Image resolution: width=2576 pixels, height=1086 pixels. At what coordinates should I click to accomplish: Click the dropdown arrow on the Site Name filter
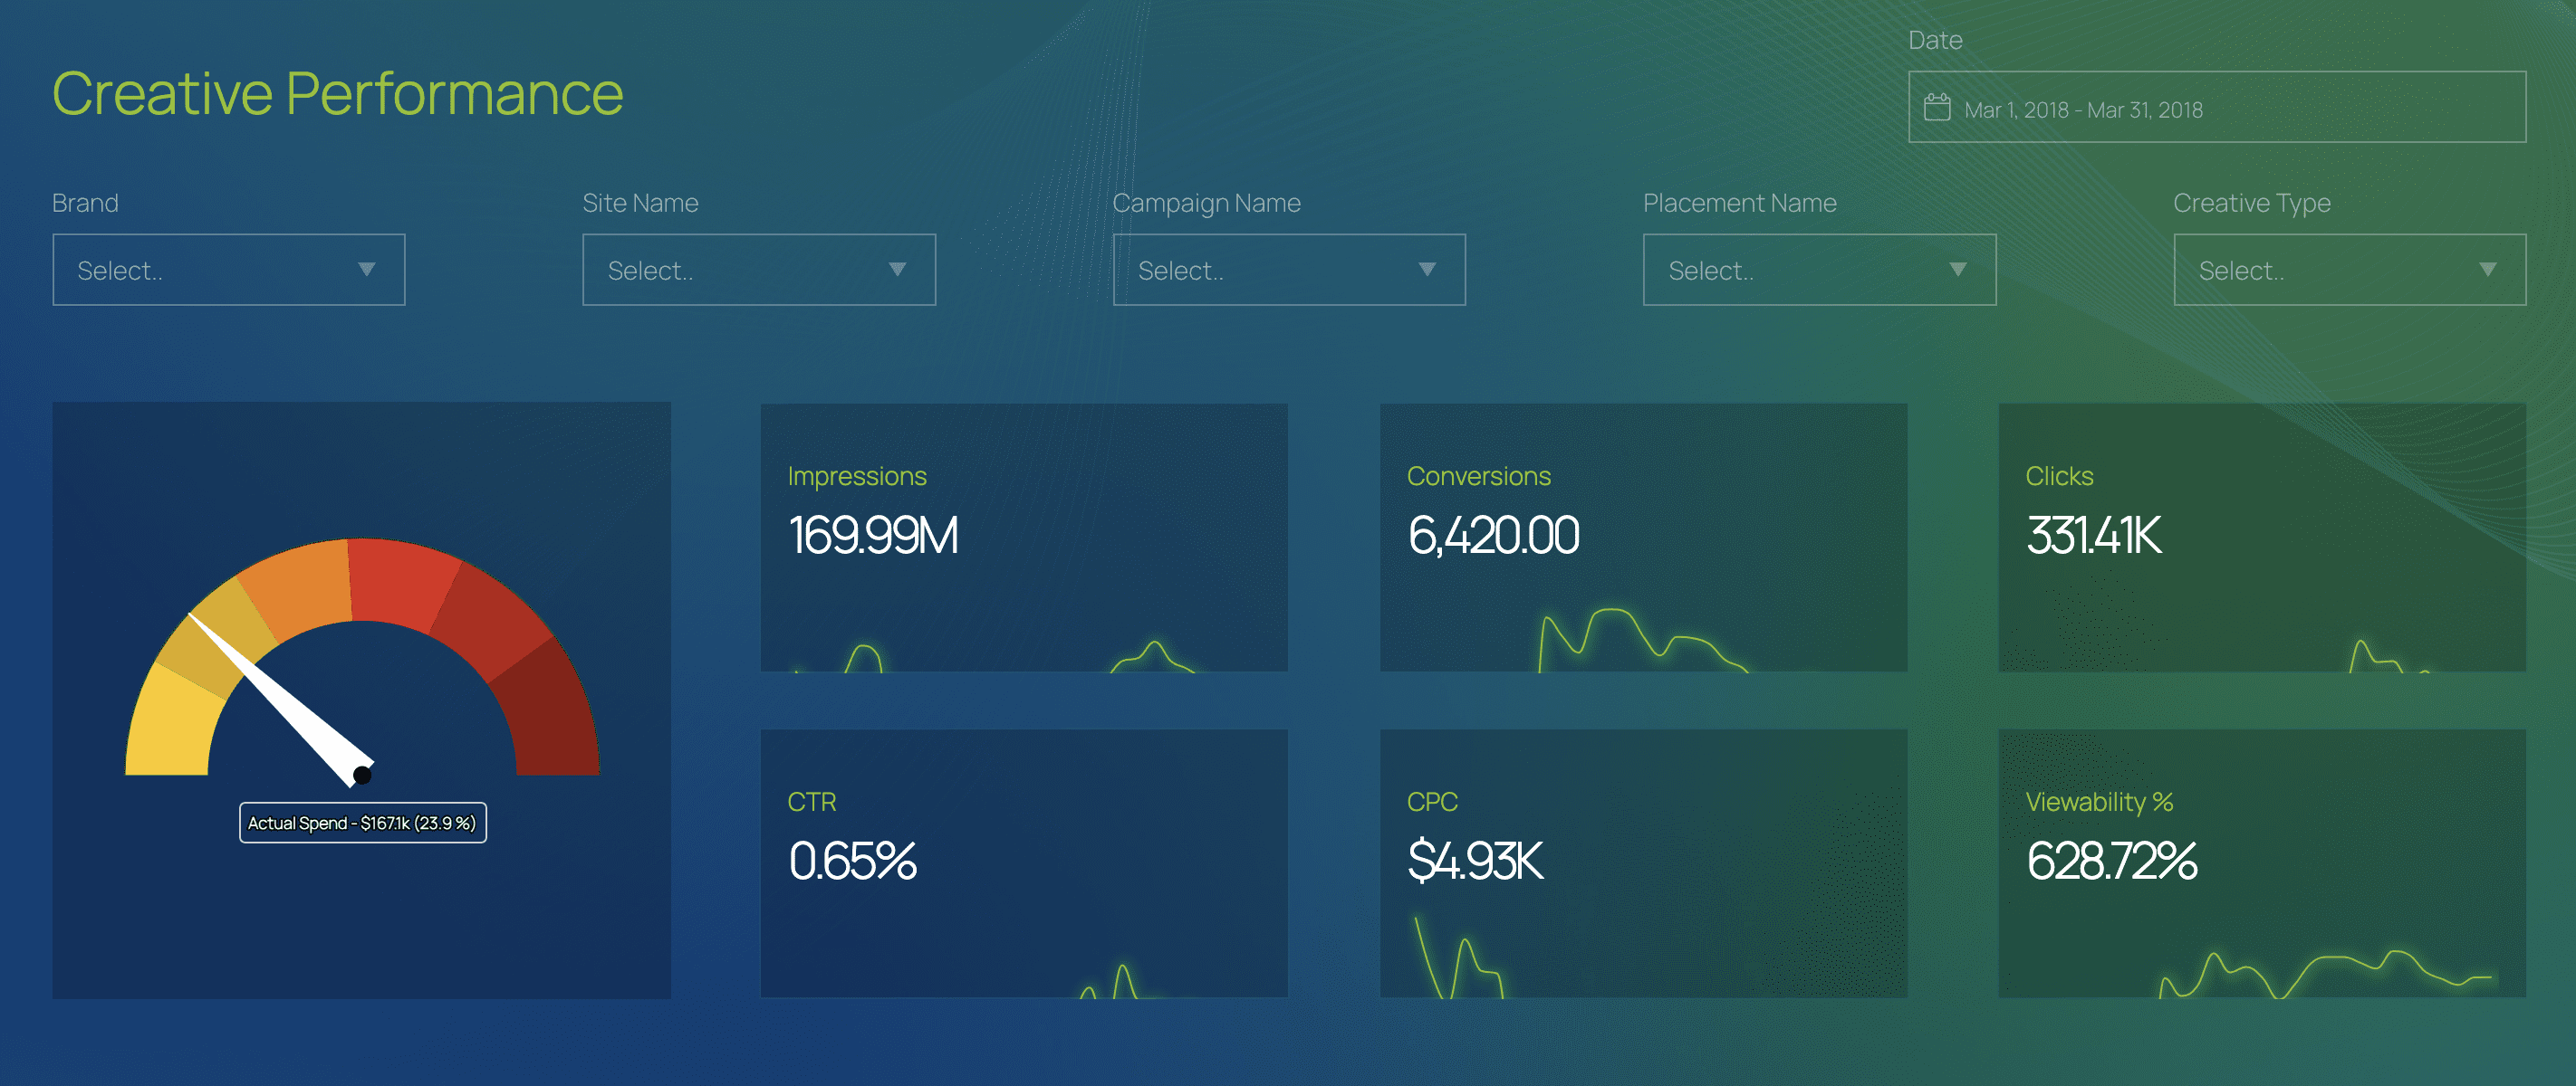pyautogui.click(x=897, y=269)
